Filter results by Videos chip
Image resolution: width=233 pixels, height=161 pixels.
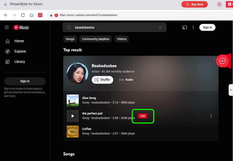[x=122, y=39]
